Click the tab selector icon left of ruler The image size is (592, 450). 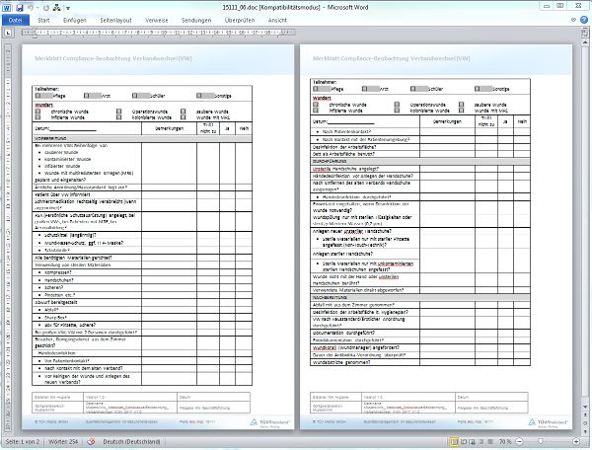click(6, 33)
